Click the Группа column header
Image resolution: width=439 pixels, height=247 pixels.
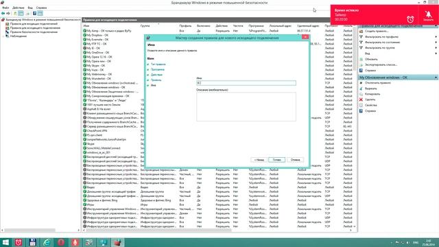coord(145,26)
